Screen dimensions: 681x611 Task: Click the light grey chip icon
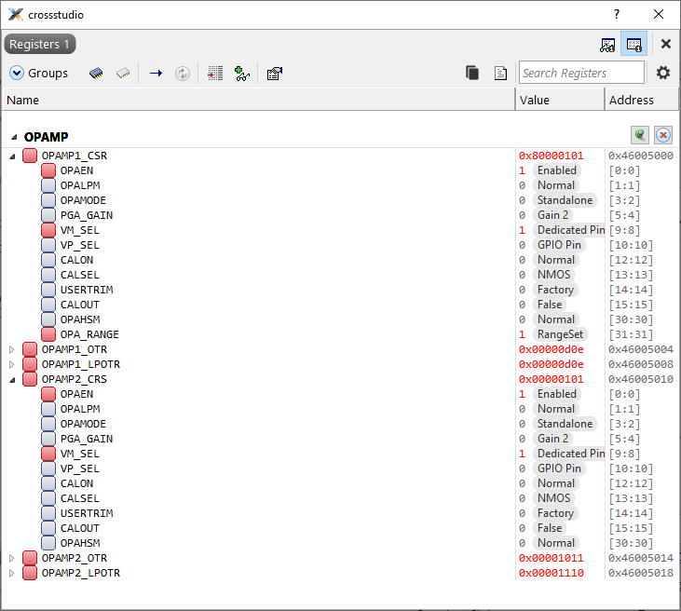tap(123, 73)
